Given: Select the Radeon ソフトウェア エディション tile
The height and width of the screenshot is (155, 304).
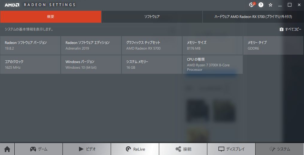Looking at the screenshot, I should pos(91,45).
